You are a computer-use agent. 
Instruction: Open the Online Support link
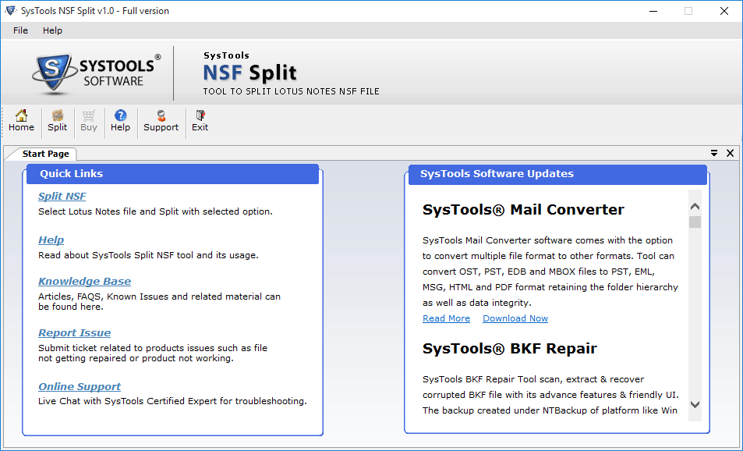80,386
